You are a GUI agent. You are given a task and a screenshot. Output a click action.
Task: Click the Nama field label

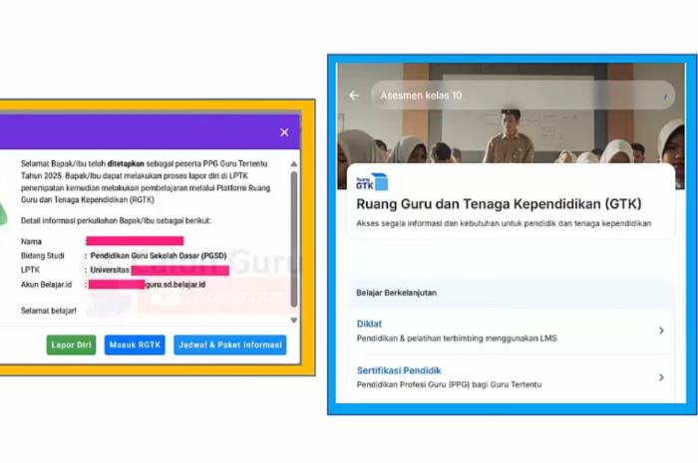coord(31,242)
